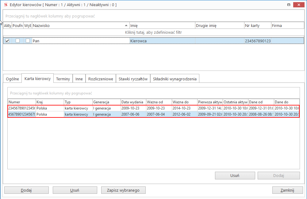Switch to the Rozliczeniowe tab

click(x=101, y=79)
